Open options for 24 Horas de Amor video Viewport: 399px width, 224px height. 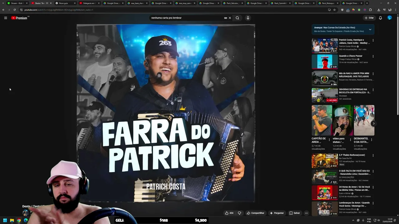pyautogui.click(x=373, y=188)
